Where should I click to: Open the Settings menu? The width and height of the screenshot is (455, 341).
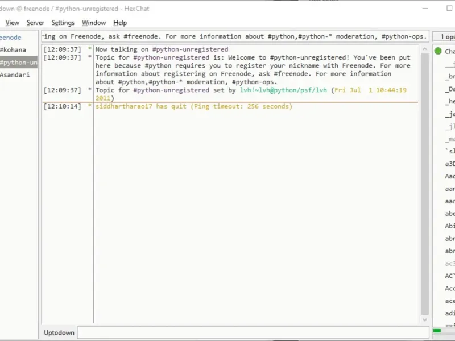pos(63,23)
